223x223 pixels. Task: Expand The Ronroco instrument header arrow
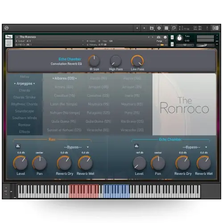[17, 37]
